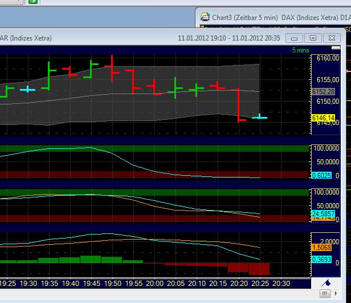The height and width of the screenshot is (303, 351).
Task: Click the cyan 0,3693 indicator value
Action: pos(320,260)
